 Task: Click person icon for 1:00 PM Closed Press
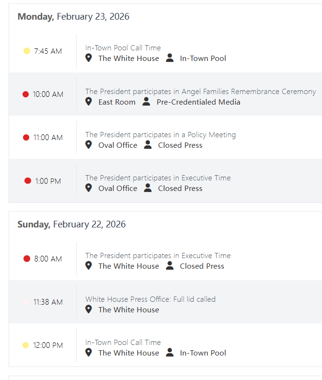(x=148, y=188)
